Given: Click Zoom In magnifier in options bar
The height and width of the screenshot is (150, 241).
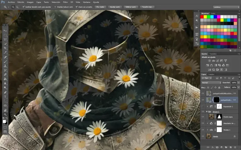Looking at the screenshot, I should coord(13,7).
